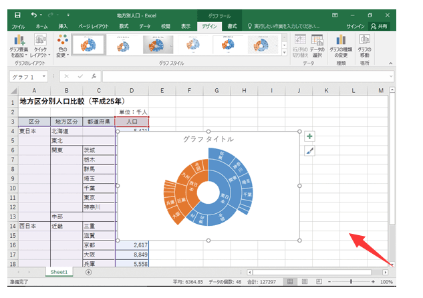Click グラフの移動 icon
The width and height of the screenshot is (423, 298).
[x=364, y=46]
